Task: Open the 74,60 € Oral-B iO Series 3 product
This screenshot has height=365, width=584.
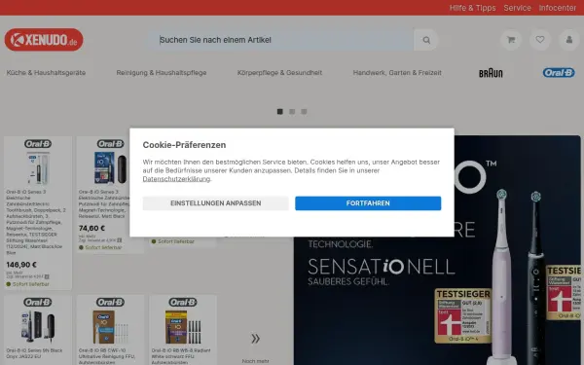Action: [x=110, y=195]
